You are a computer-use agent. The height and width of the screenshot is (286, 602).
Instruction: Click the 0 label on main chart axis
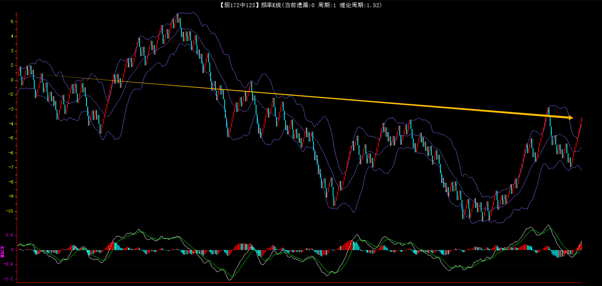[12, 80]
